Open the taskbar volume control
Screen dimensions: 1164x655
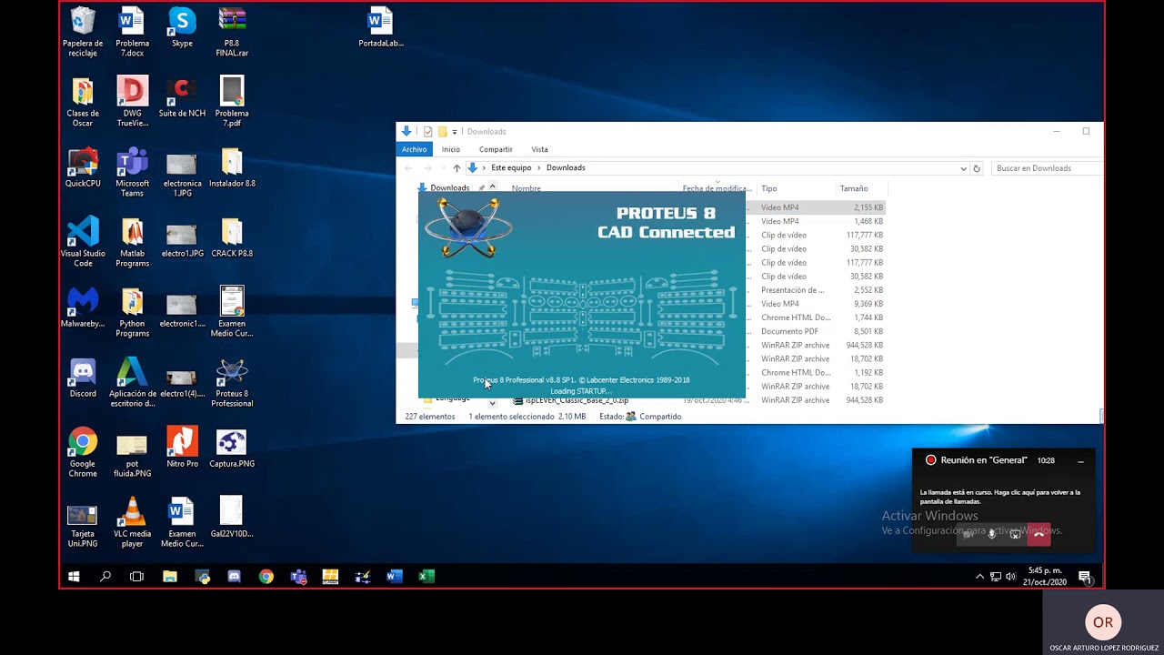coord(1010,577)
